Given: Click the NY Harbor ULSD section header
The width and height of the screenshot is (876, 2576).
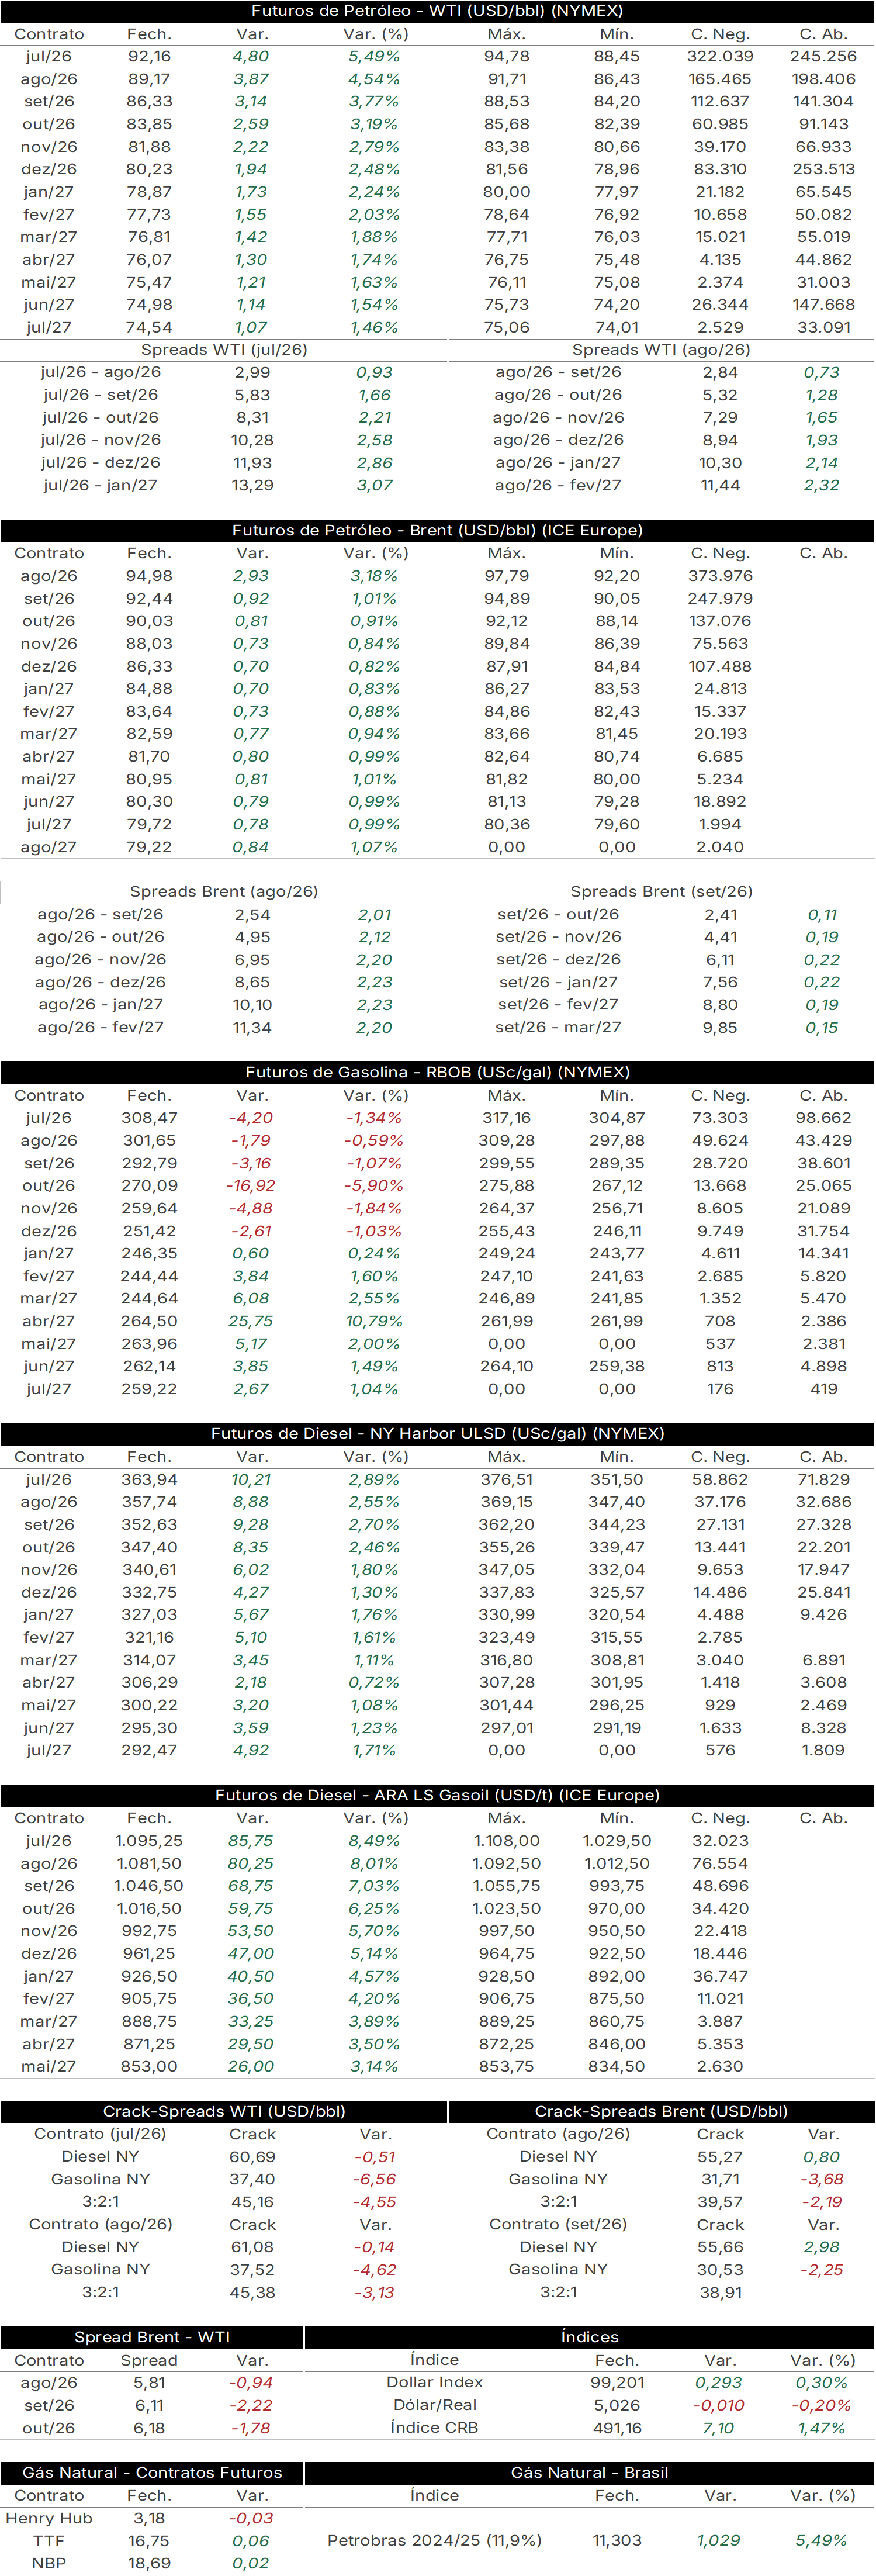Looking at the screenshot, I should (x=437, y=1434).
